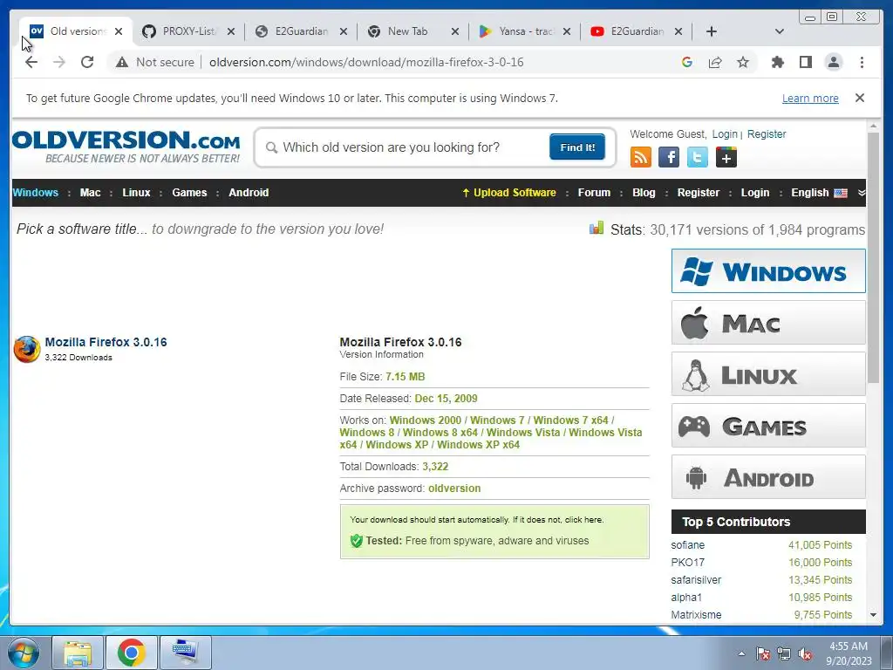Click the Windows category banner

coord(768,270)
